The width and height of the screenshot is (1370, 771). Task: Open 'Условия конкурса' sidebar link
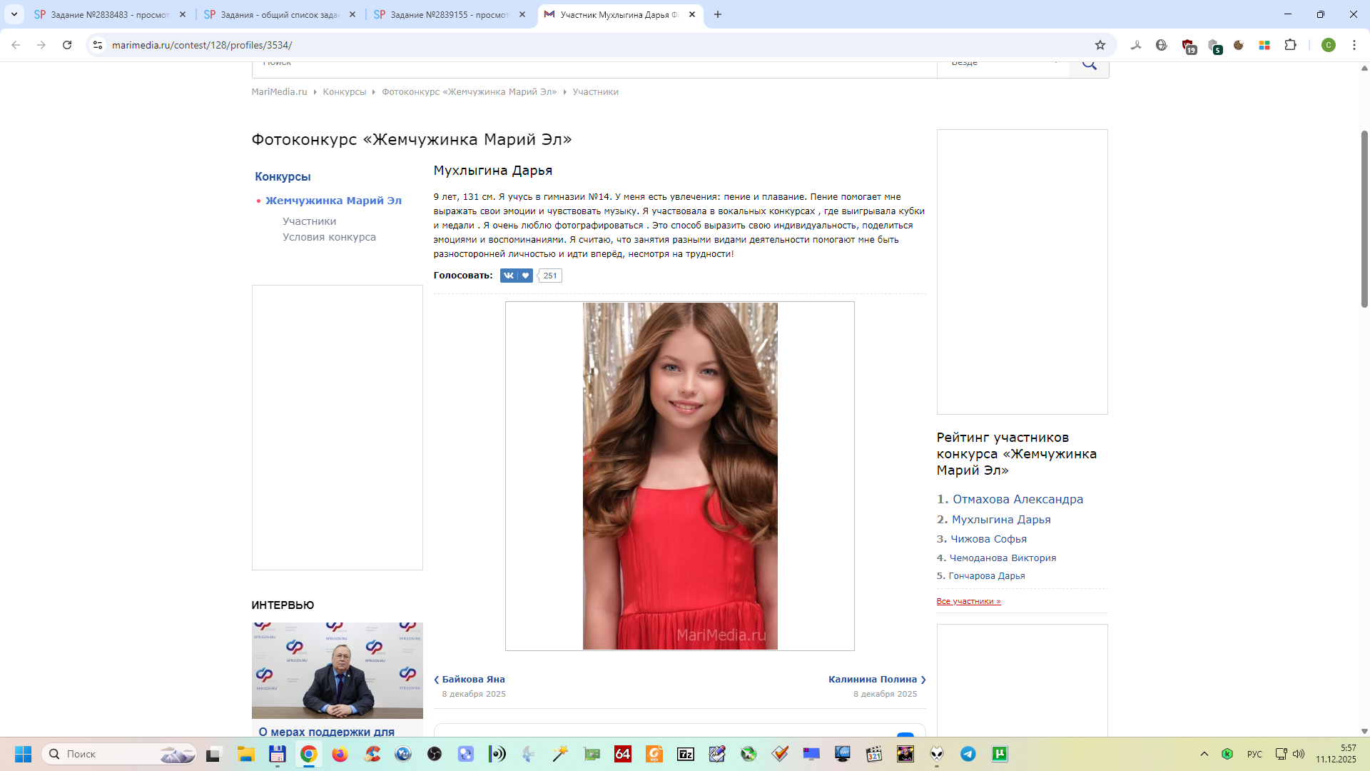point(329,237)
